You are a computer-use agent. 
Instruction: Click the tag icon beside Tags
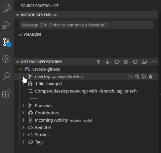pyautogui.click(x=30, y=142)
